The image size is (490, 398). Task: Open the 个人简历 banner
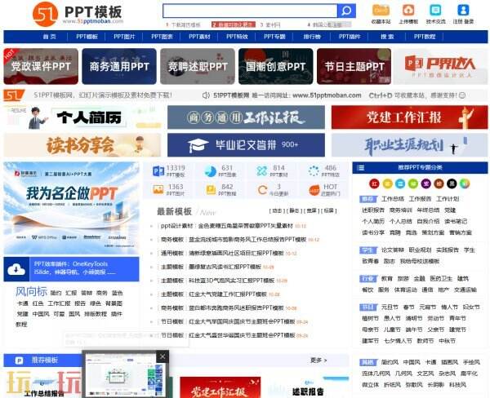82,117
